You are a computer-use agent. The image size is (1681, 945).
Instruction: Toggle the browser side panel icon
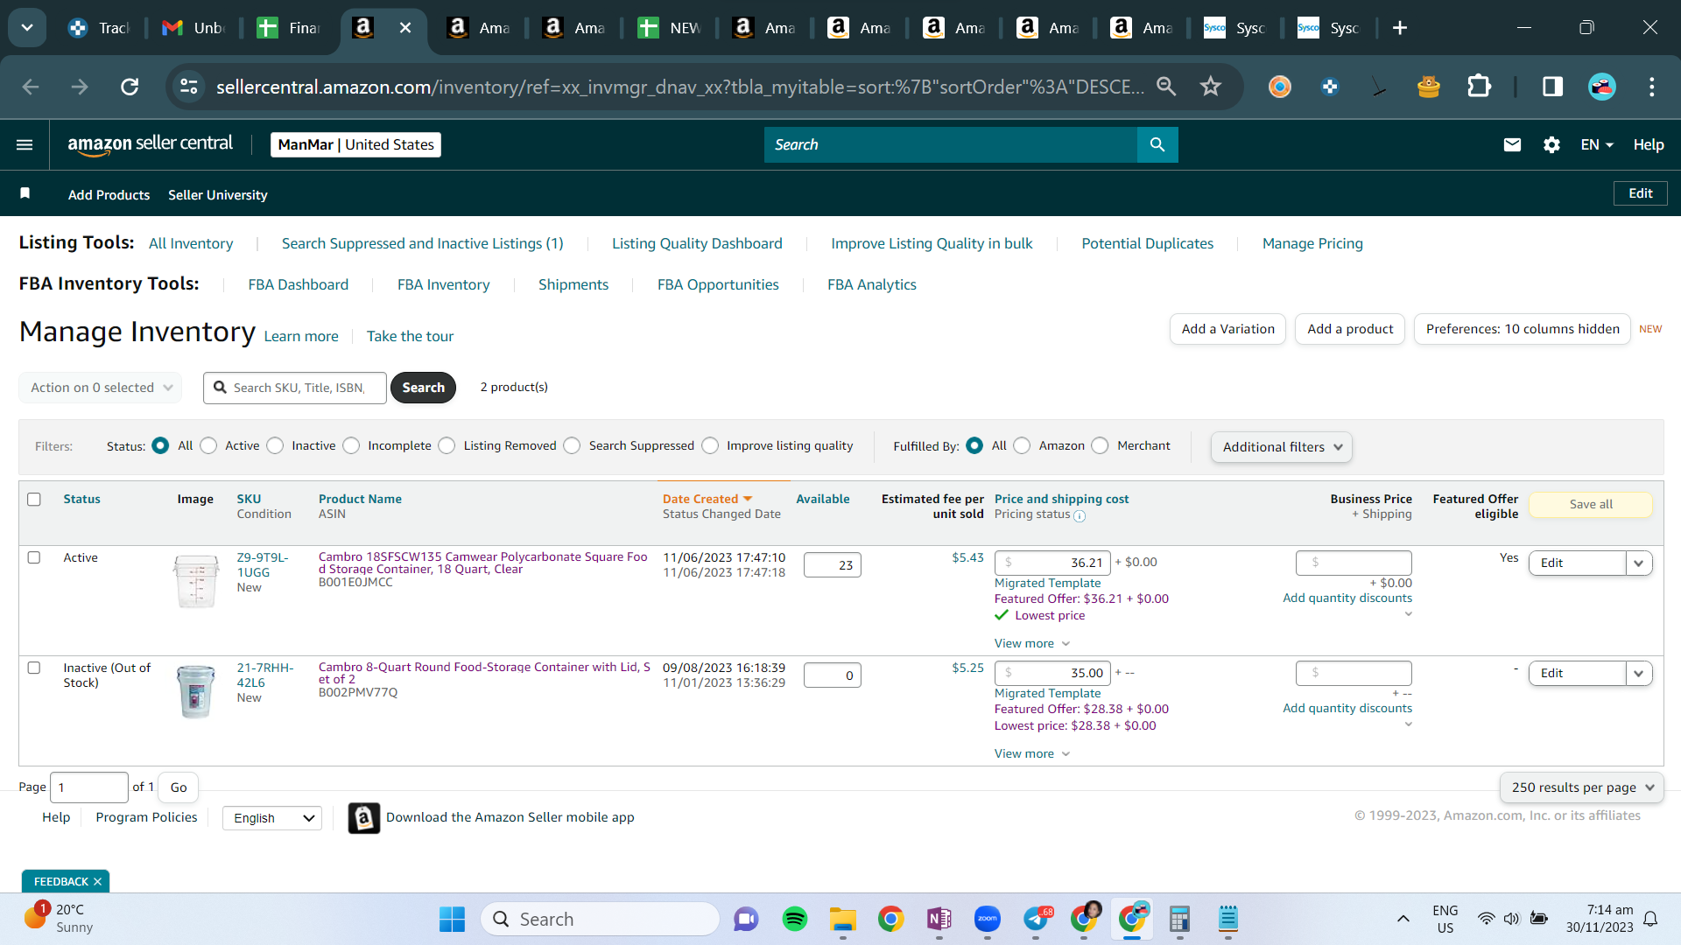[x=1552, y=87]
